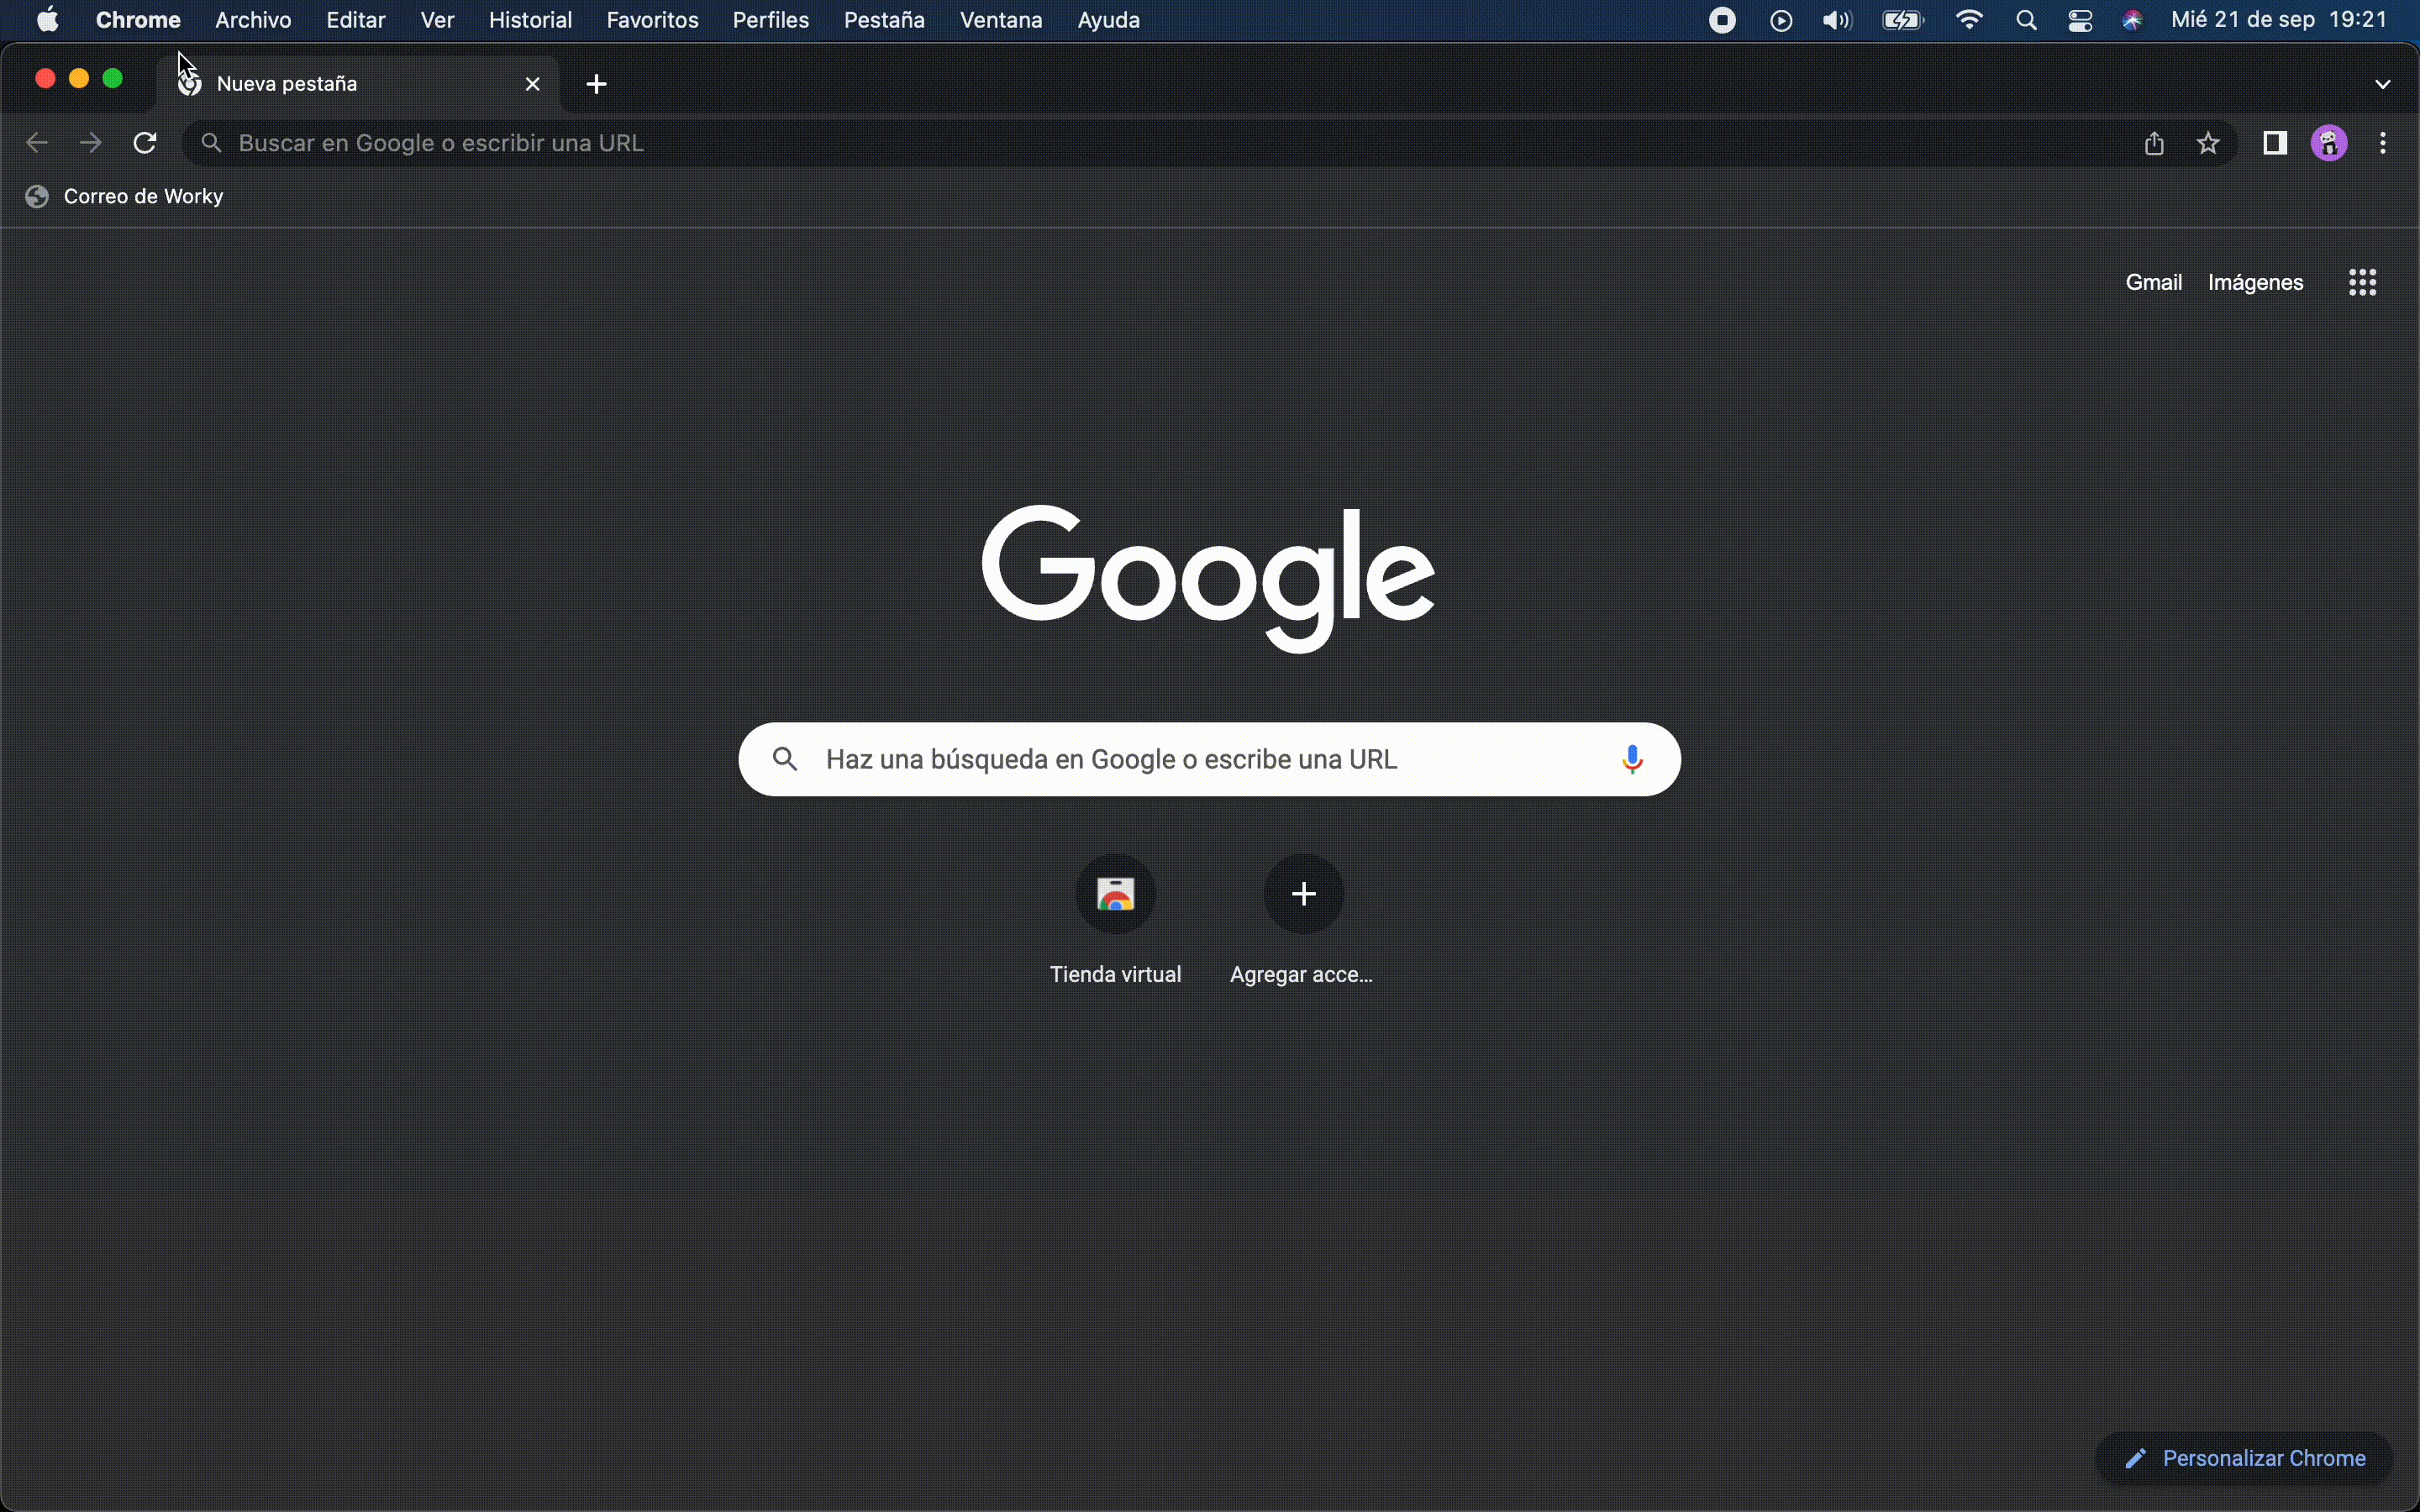
Task: Open the Wi-Fi status menu
Action: pyautogui.click(x=1968, y=20)
